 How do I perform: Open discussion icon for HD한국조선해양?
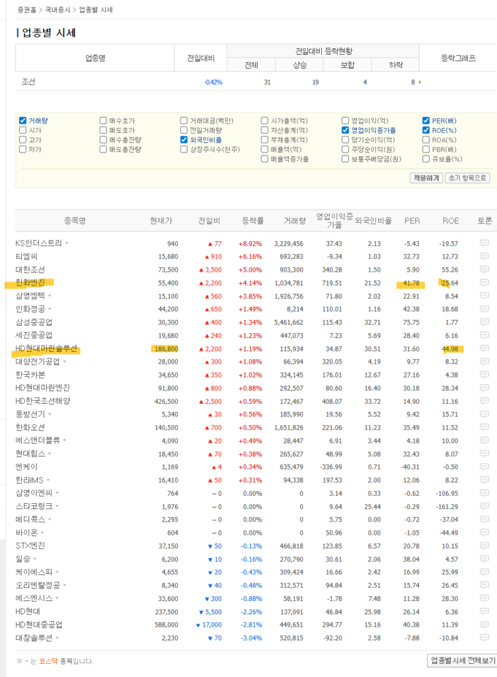pos(484,401)
